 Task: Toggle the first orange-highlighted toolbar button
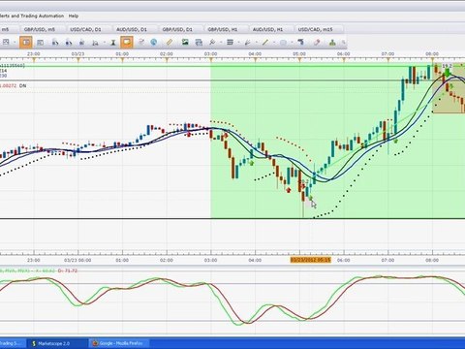tap(26, 43)
